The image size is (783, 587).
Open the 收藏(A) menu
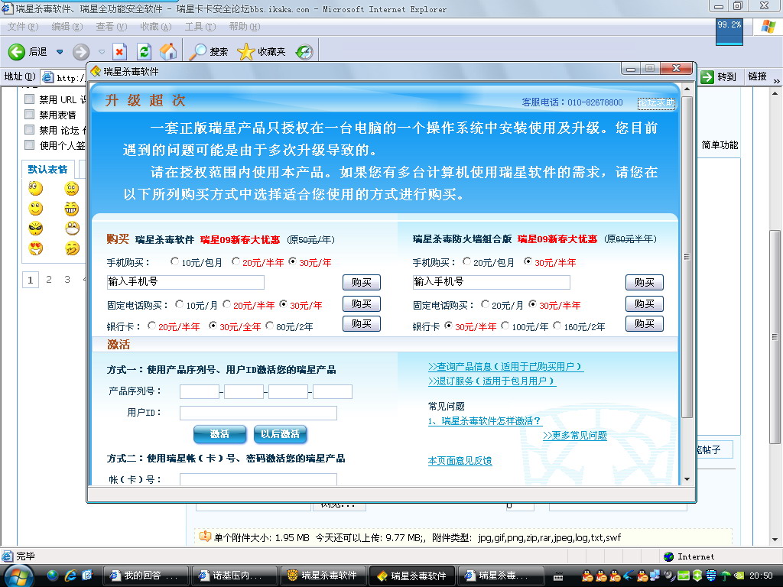click(156, 27)
